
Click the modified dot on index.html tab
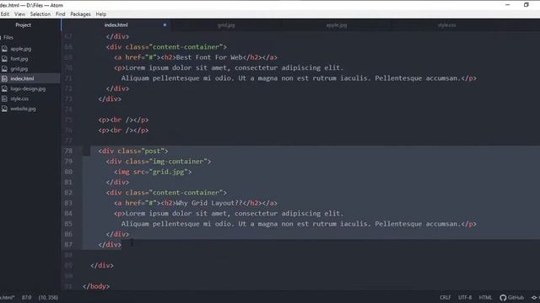pyautogui.click(x=165, y=24)
